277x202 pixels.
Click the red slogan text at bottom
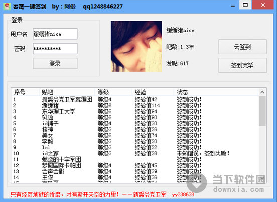(x=88, y=195)
